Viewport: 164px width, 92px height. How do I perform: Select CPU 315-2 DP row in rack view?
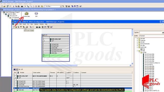coord(56,39)
